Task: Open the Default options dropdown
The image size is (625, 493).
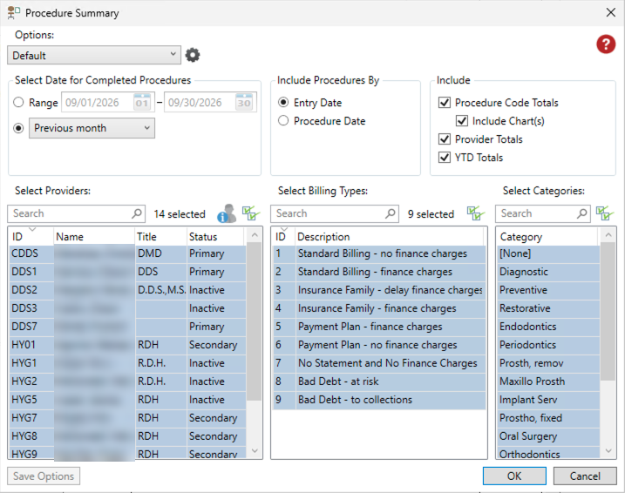Action: 94,55
